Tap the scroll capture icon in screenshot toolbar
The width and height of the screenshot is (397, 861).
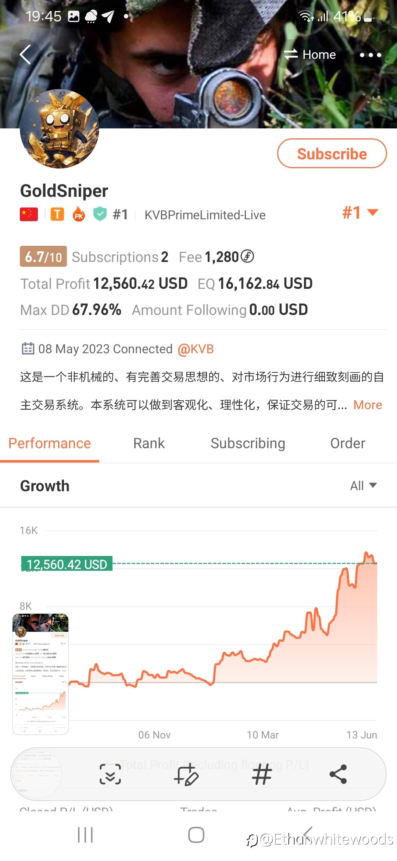coord(110,774)
